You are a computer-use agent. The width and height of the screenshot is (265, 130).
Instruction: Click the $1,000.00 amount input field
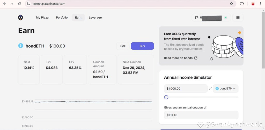pyautogui.click(x=186, y=89)
